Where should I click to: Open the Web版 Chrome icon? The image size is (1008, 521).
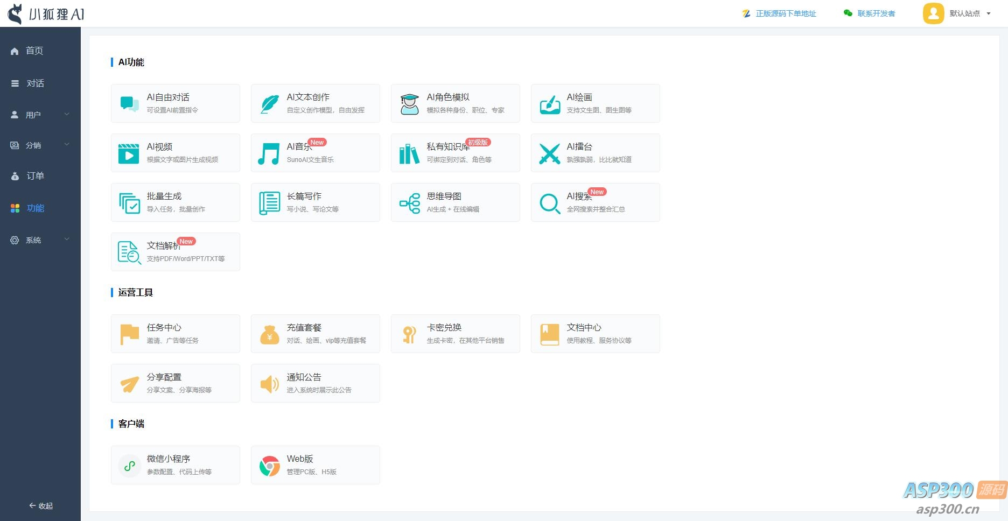(269, 465)
